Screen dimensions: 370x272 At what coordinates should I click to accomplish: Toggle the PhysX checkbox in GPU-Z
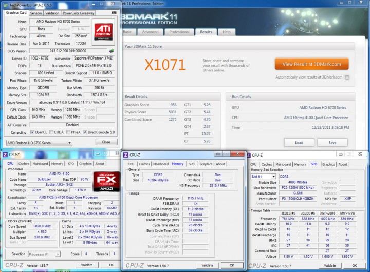[x=68, y=132]
